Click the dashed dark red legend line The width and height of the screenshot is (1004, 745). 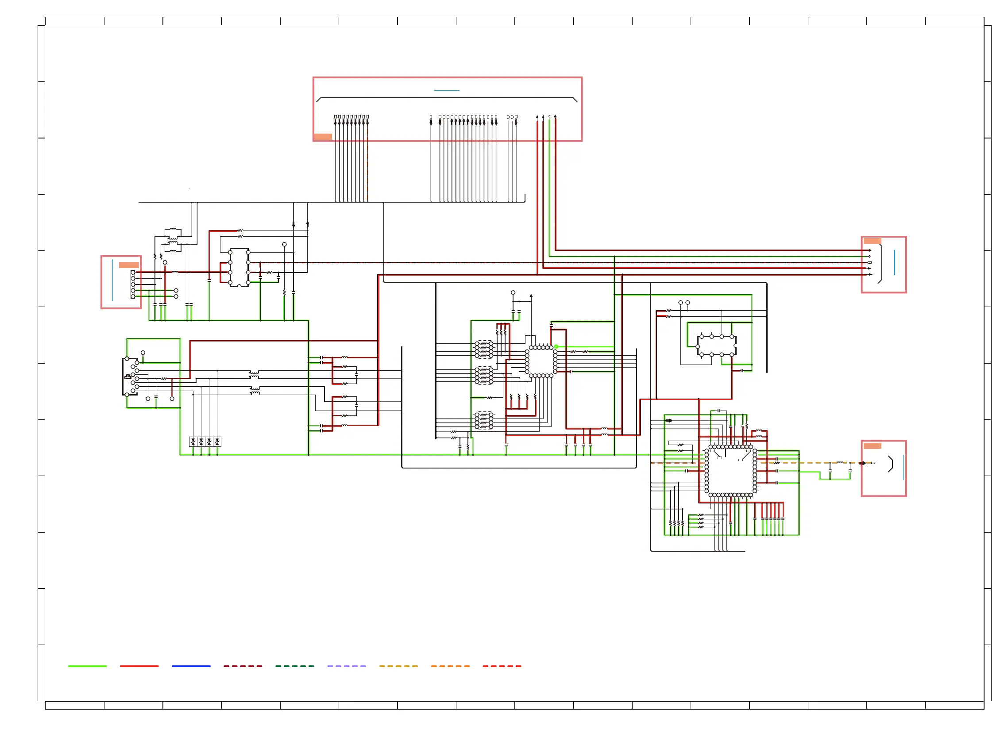click(243, 666)
